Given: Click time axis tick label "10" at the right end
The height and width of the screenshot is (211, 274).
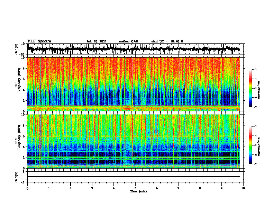Looking at the screenshot, I should (x=243, y=188).
